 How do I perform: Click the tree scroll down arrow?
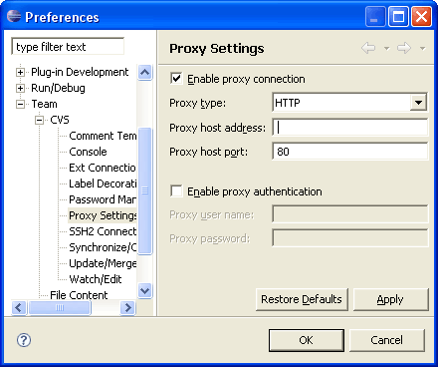pyautogui.click(x=144, y=291)
